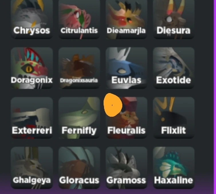Click the Euvias name label
216x194 pixels.
(x=126, y=80)
